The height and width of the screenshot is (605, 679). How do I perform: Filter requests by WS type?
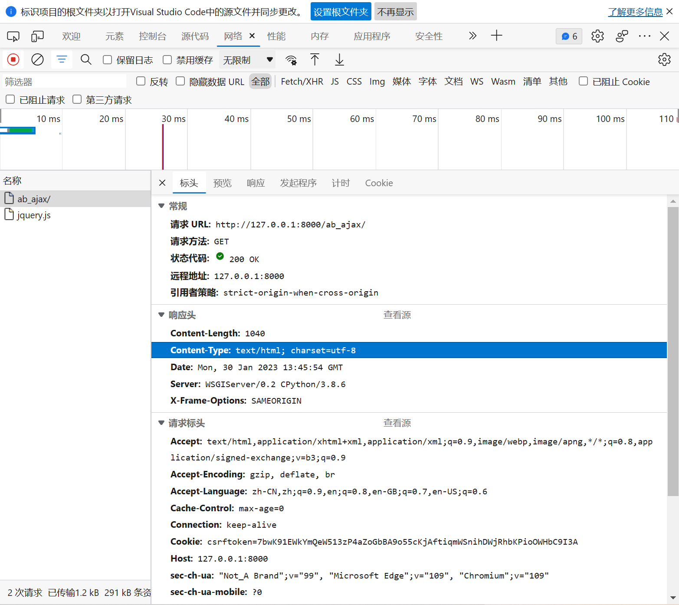pyautogui.click(x=476, y=82)
